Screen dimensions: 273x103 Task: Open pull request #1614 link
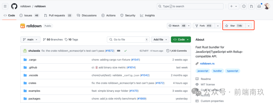(x=131, y=67)
